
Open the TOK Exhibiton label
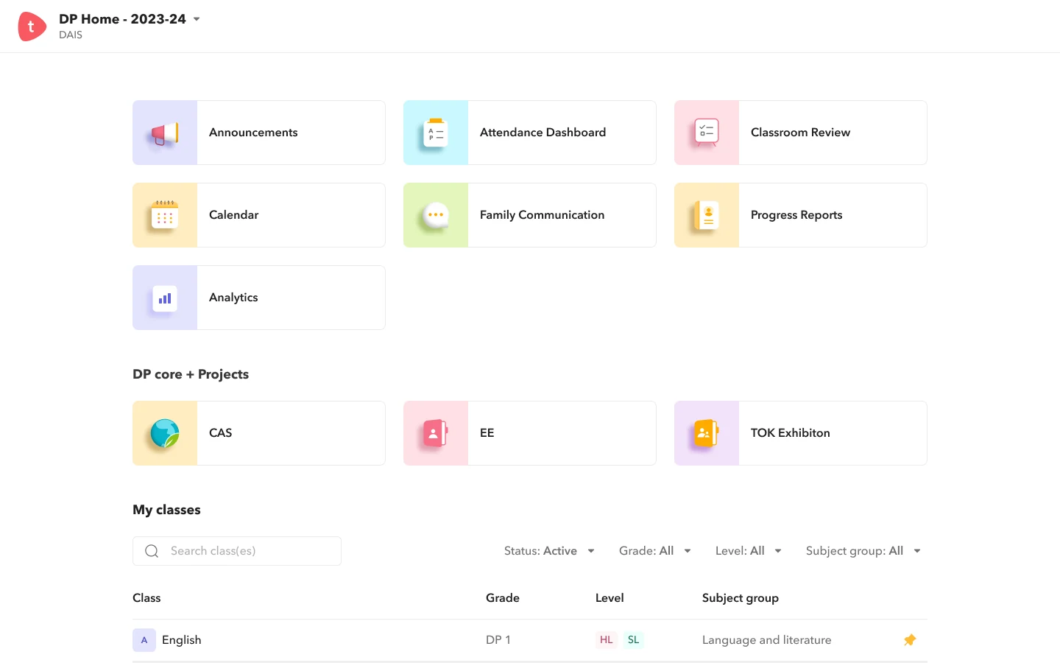[x=790, y=433]
